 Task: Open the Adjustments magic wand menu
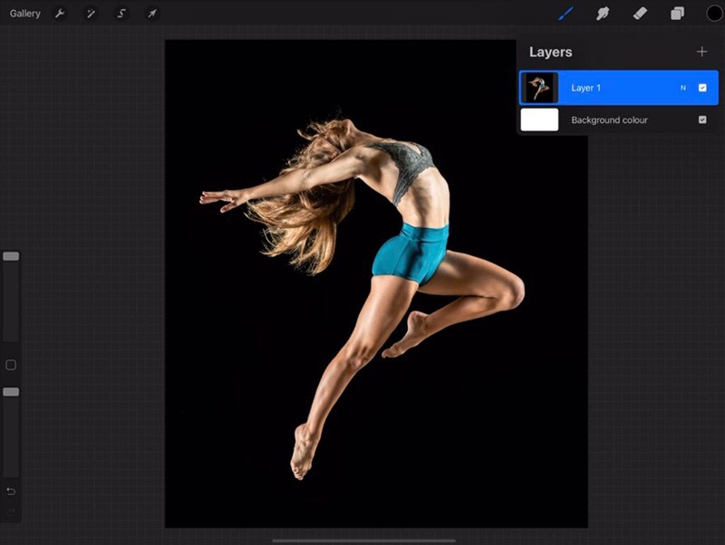(91, 14)
